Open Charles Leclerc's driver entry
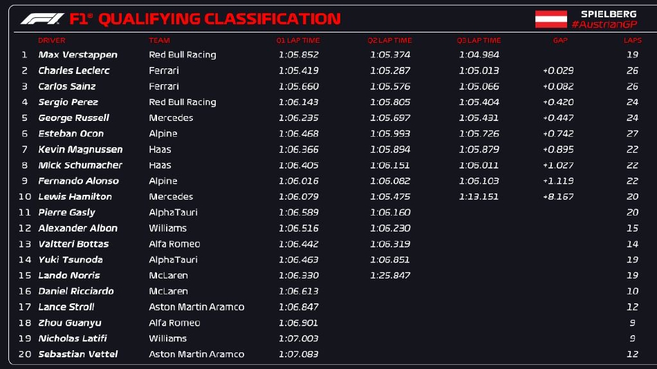 [x=73, y=70]
